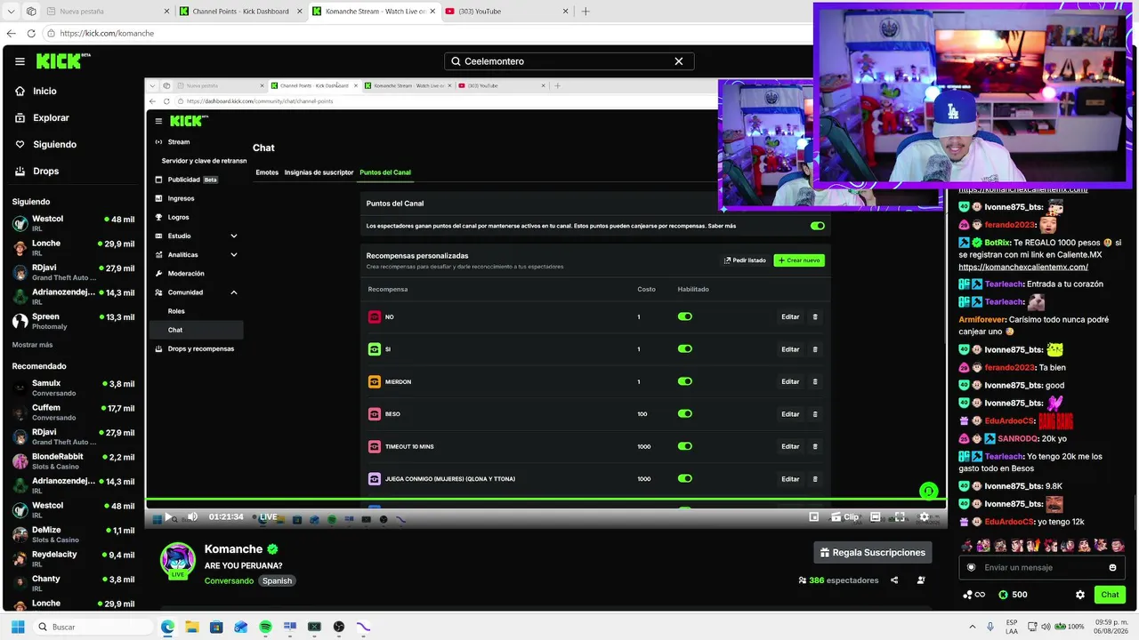Share the Komanche stream
1139x640 pixels.
pos(894,580)
